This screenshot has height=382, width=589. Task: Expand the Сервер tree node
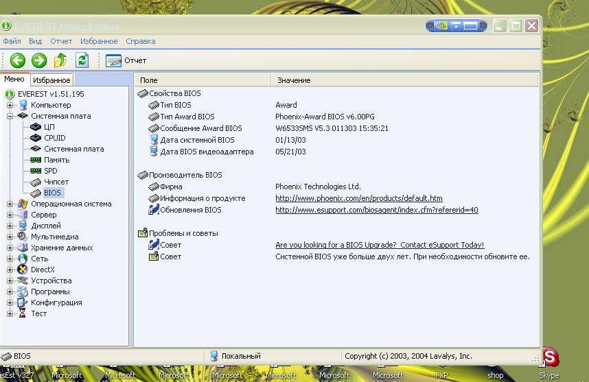pos(10,215)
